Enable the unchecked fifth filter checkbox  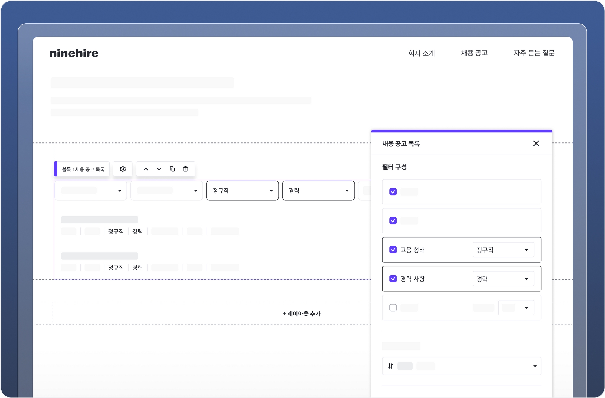[x=393, y=308]
